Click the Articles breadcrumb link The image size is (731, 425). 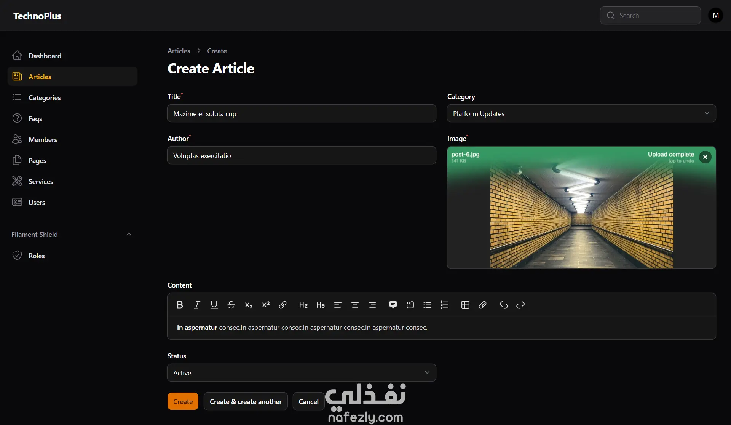pos(179,51)
